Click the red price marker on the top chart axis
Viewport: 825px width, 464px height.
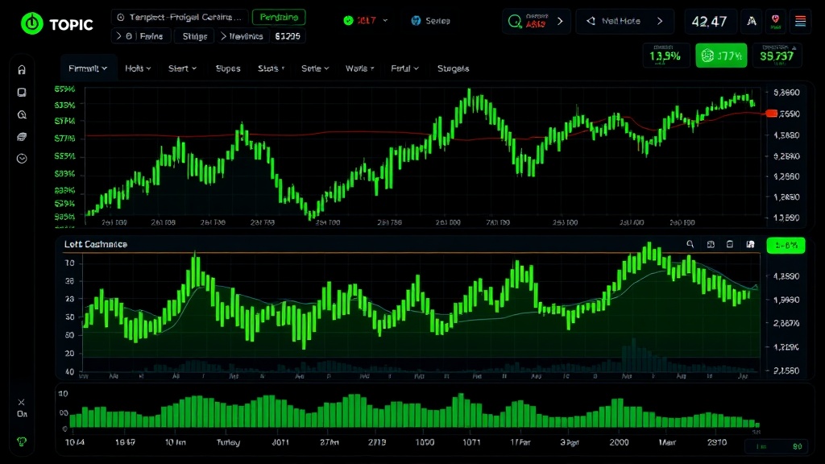tap(771, 113)
